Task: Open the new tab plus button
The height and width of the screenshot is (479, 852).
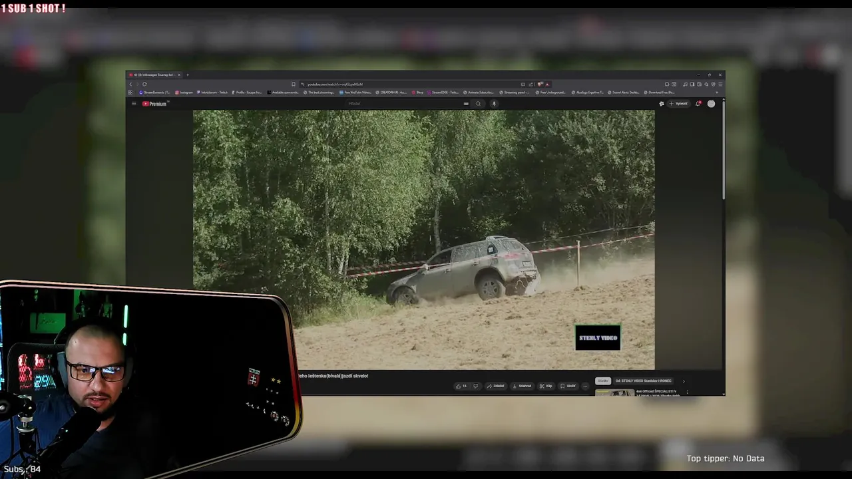Action: [x=188, y=75]
